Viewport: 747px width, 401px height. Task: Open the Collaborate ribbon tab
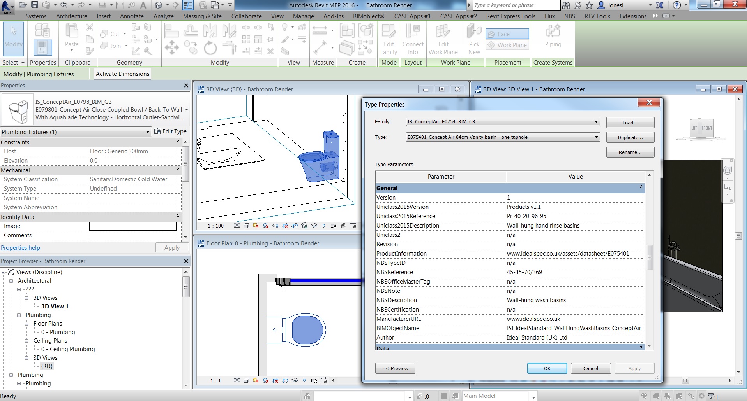(x=247, y=16)
